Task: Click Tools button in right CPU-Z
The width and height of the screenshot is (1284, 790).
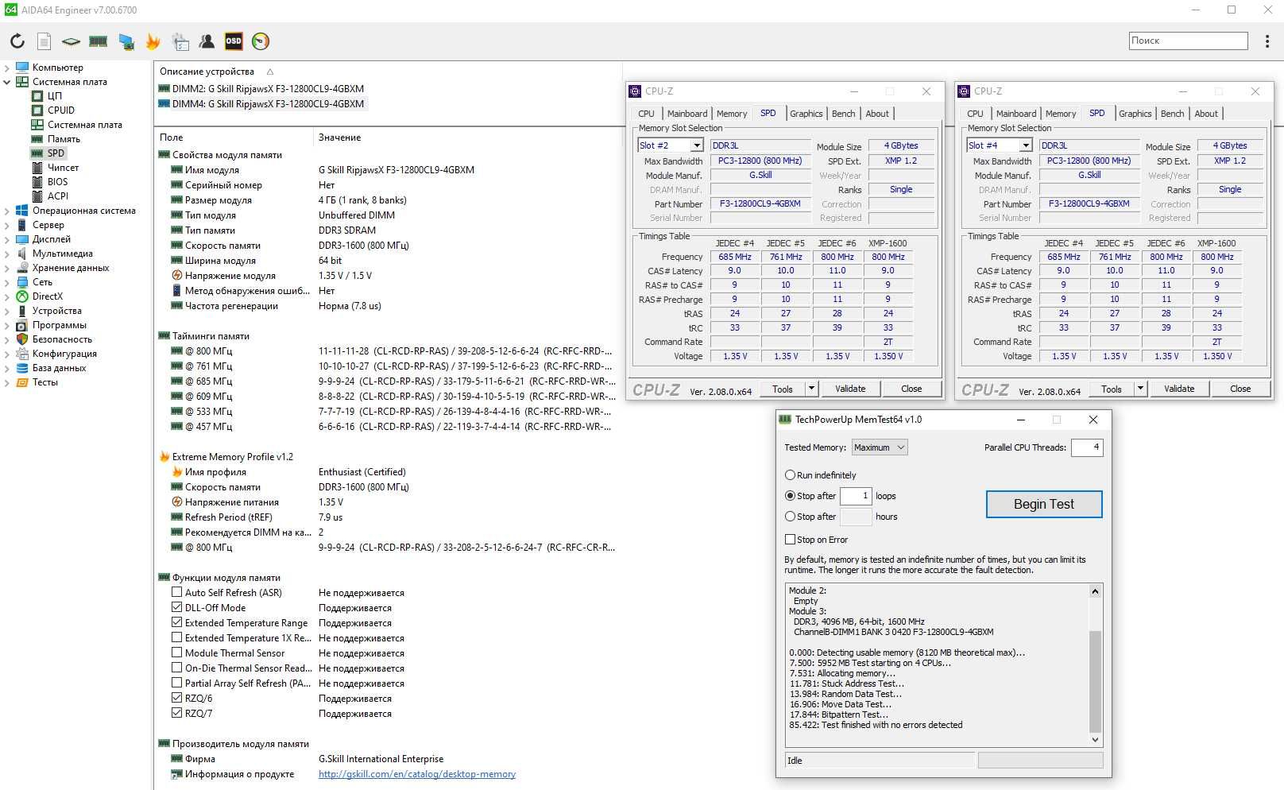Action: tap(1112, 389)
